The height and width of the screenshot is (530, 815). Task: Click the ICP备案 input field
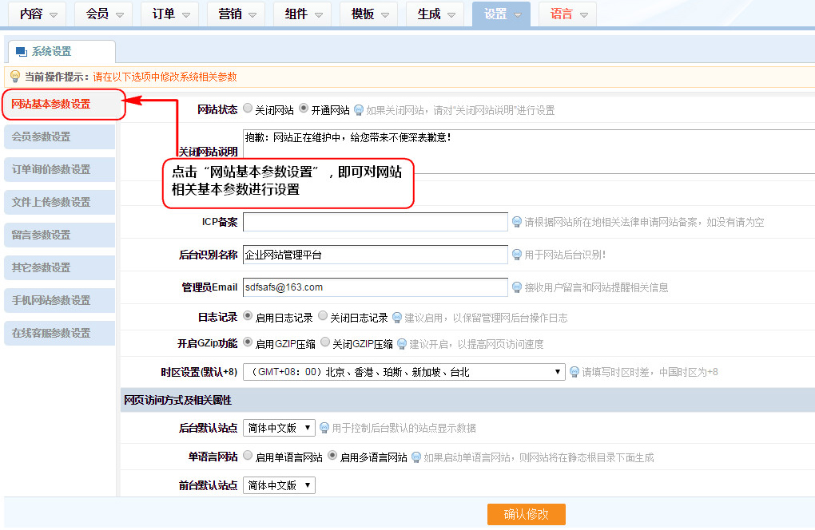[376, 222]
